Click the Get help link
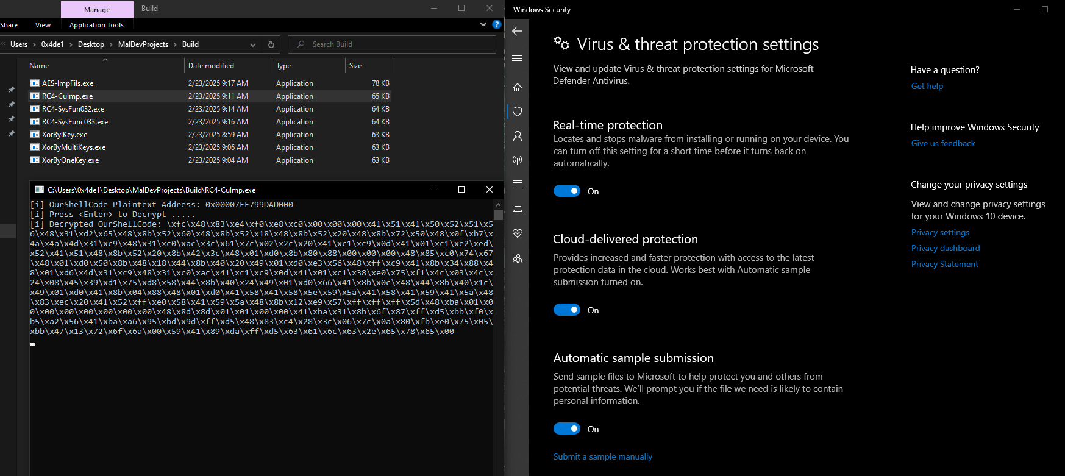The height and width of the screenshot is (476, 1065). (x=927, y=86)
